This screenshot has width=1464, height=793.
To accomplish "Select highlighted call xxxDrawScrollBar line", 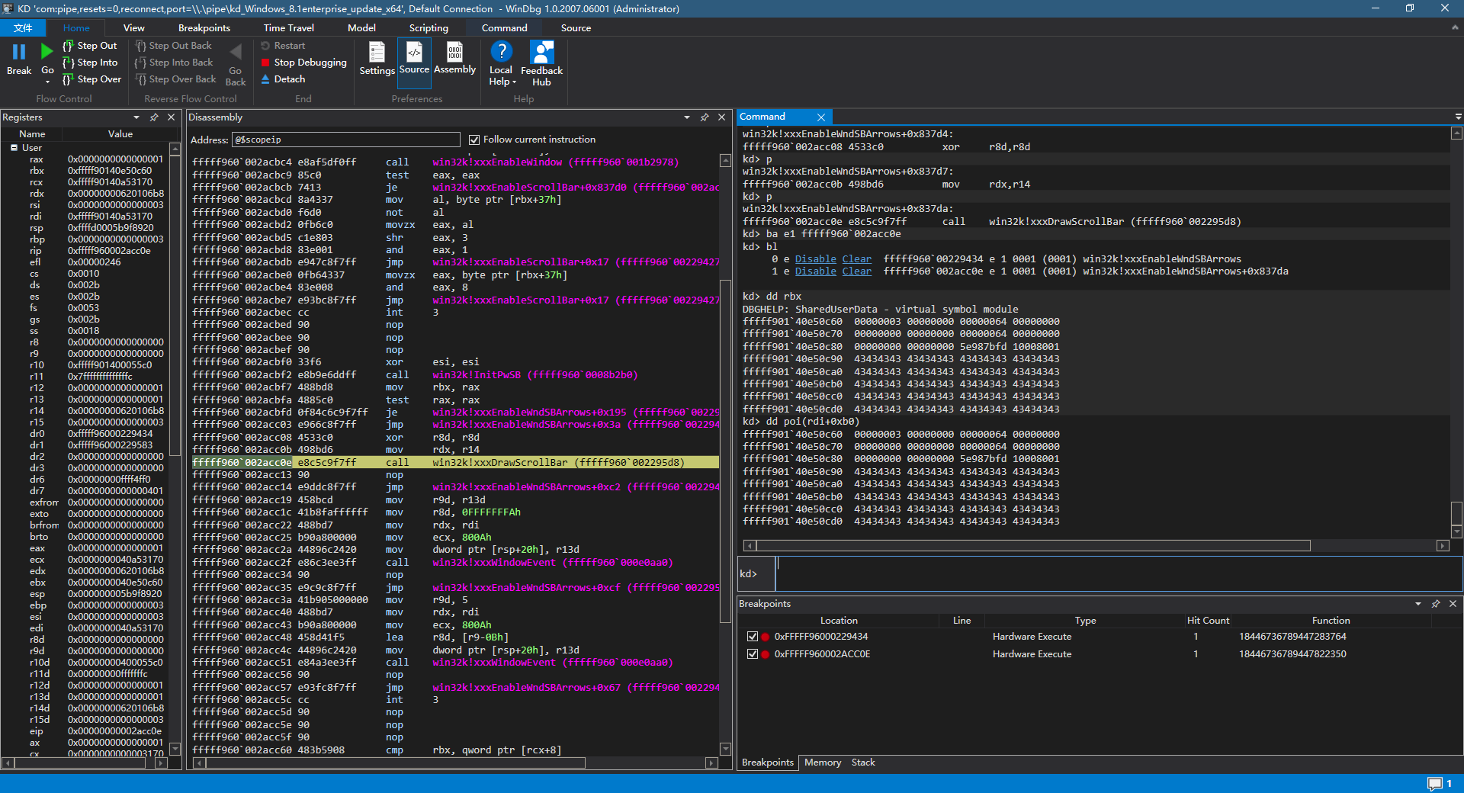I will pyautogui.click(x=455, y=463).
